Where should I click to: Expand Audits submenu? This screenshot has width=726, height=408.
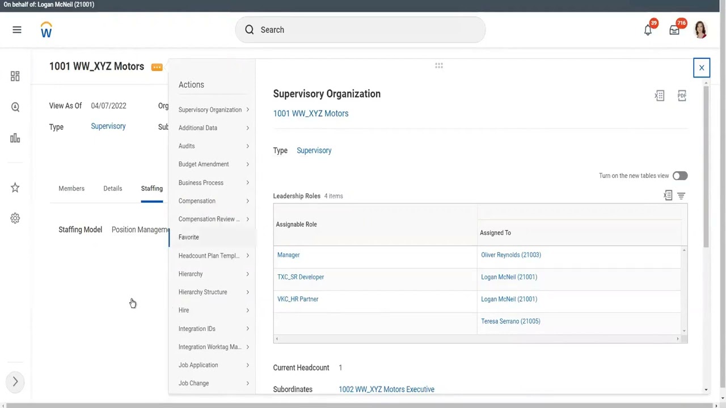(213, 146)
